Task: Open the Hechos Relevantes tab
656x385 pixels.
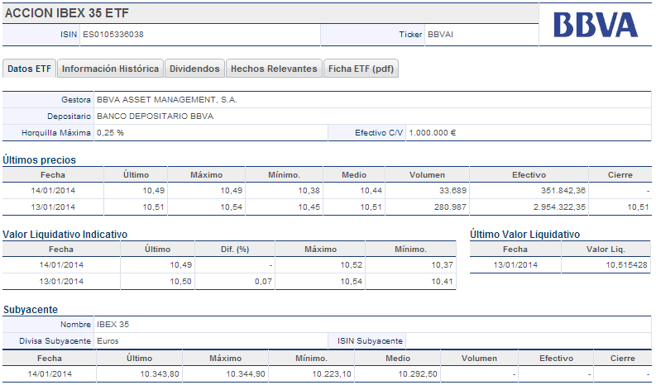Action: [x=274, y=69]
